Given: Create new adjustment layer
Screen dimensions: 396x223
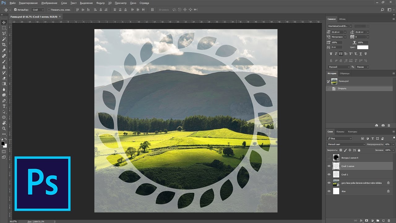Looking at the screenshot, I should (372, 221).
